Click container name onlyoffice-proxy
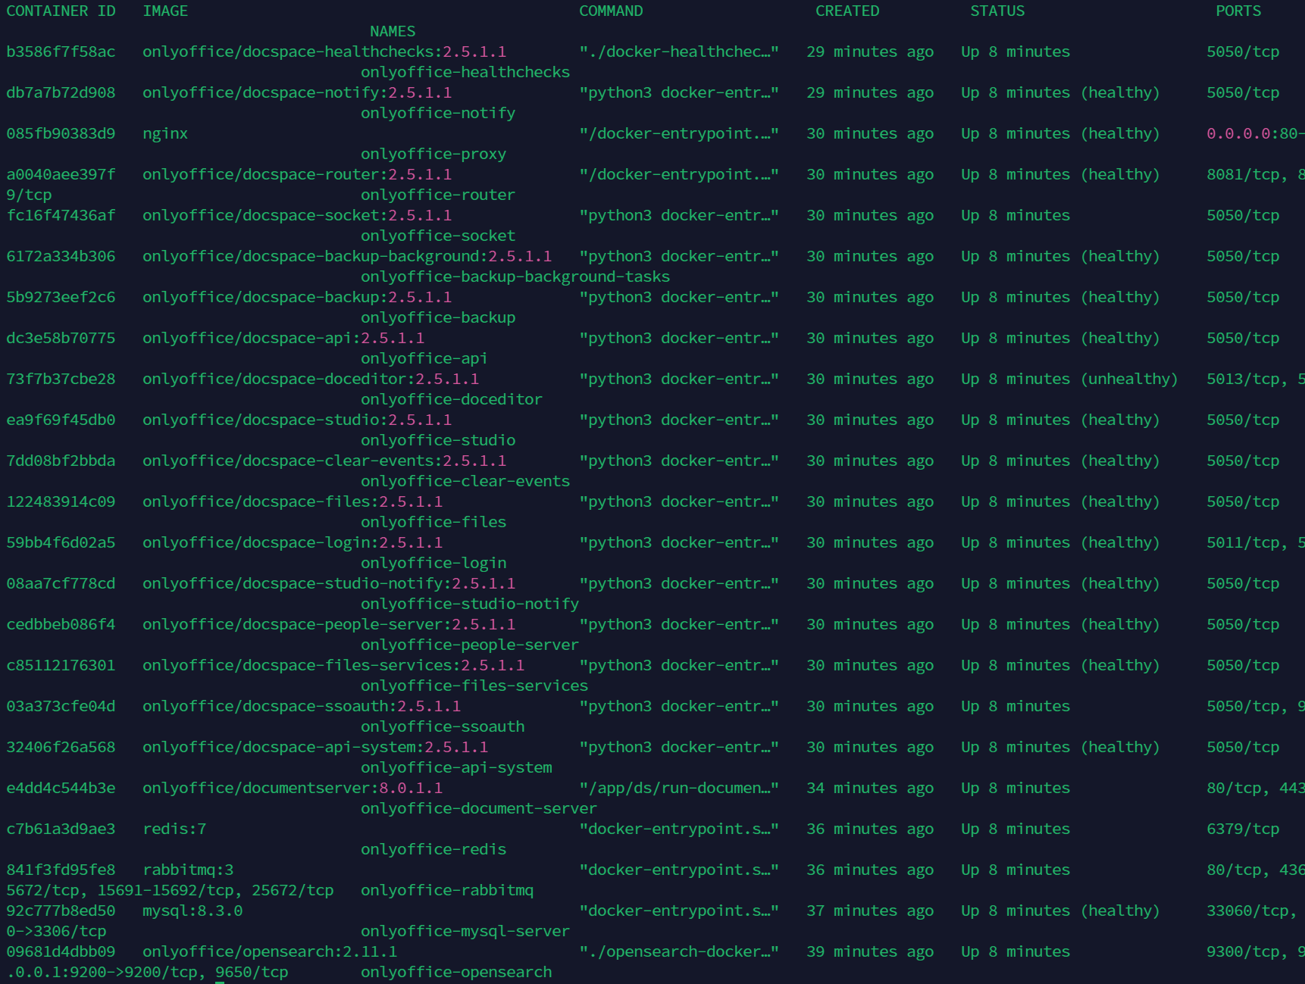The height and width of the screenshot is (984, 1305). pos(433,154)
